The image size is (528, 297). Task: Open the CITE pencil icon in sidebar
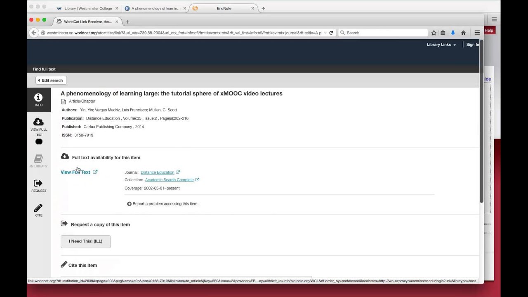click(38, 208)
